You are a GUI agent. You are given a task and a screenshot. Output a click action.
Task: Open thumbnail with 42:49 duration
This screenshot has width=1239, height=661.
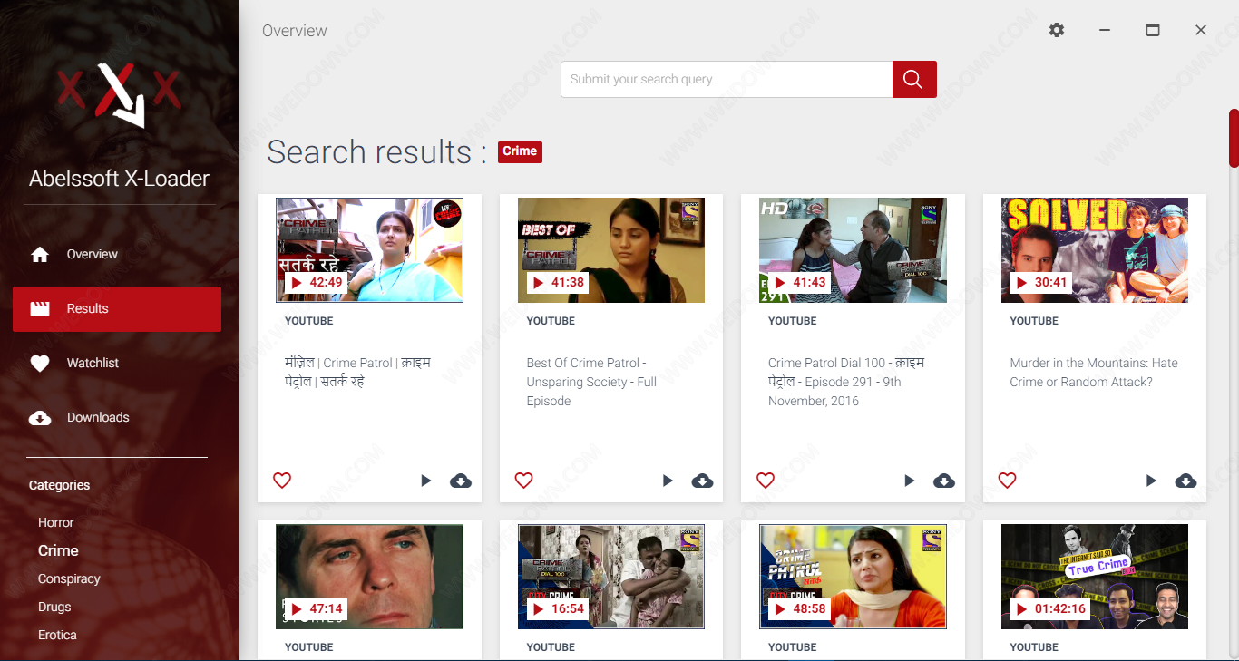pyautogui.click(x=369, y=250)
